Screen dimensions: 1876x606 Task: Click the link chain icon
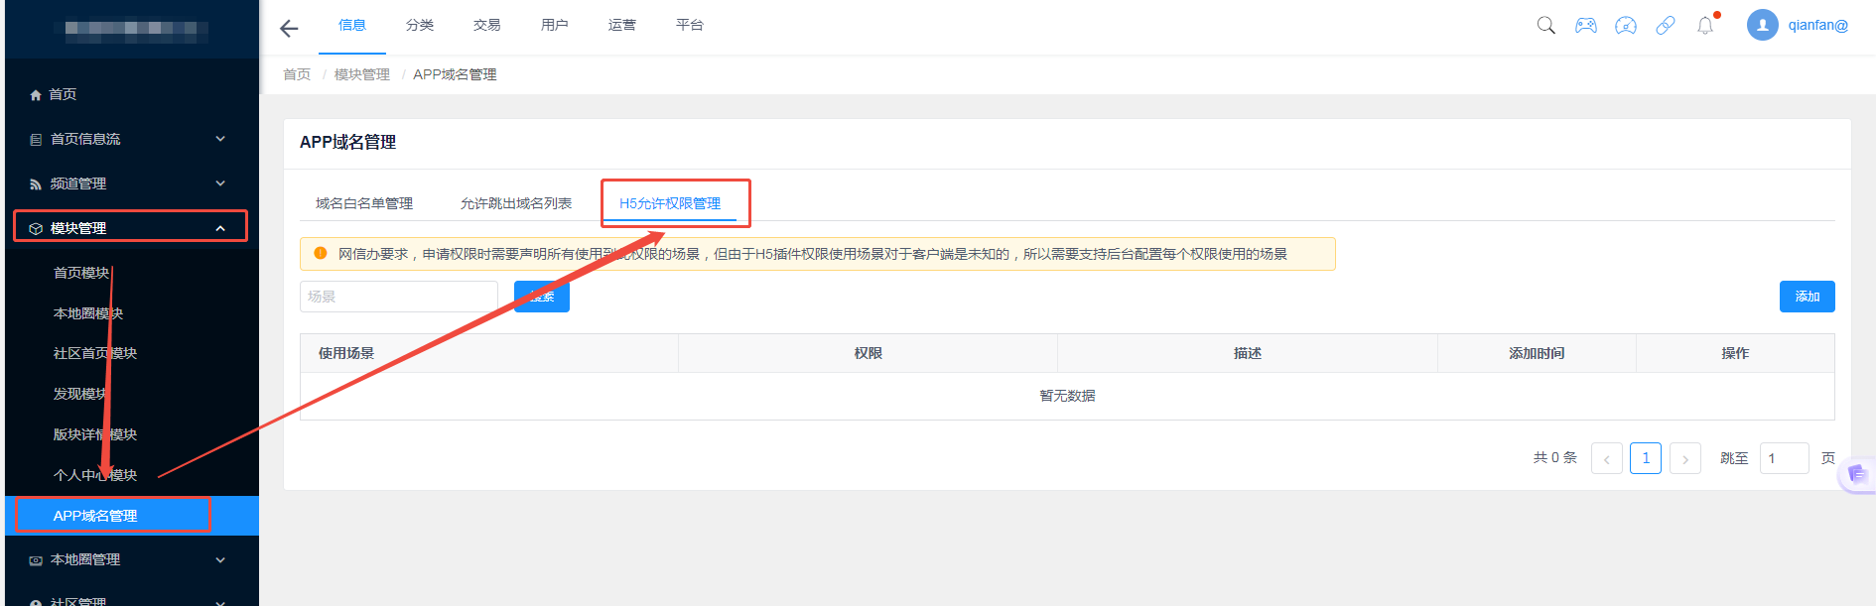coord(1665,26)
